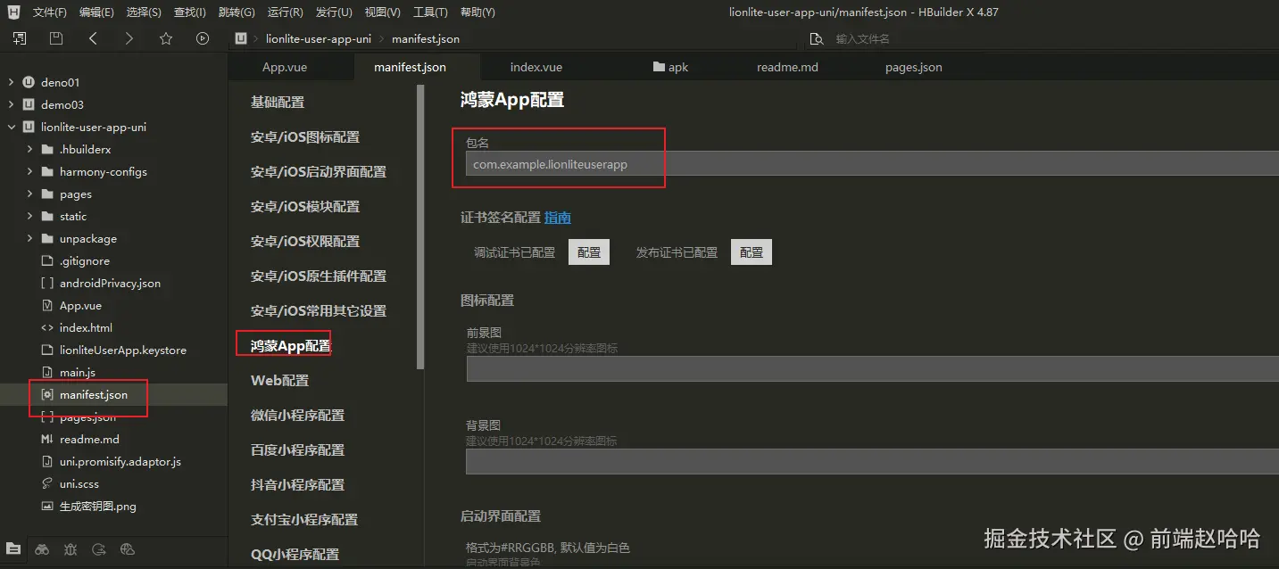This screenshot has height=569, width=1279.
Task: Select 安卓/iOS权限配置 in the sidebar
Action: coord(305,242)
